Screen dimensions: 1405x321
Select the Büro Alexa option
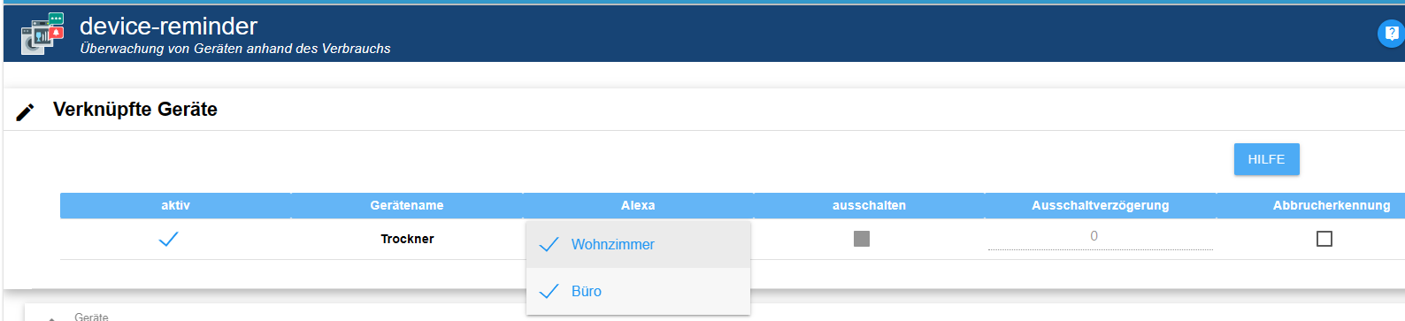coord(638,291)
